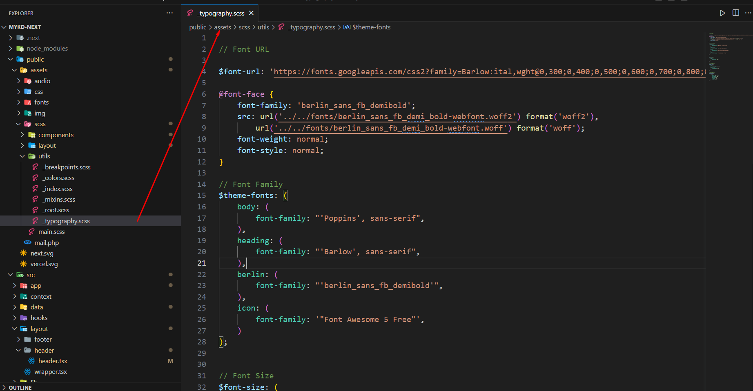Click the Sass icon of _colors.scss
Screen dimensions: 753x391
36,178
